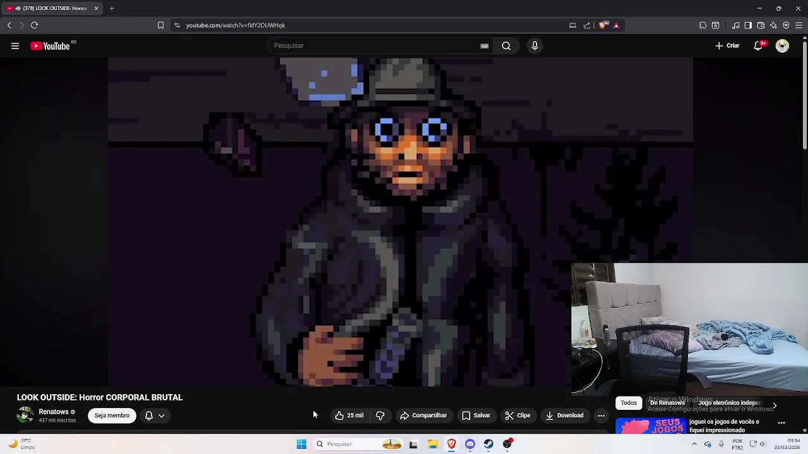Open the account avatar menu
808x454 pixels.
782,45
